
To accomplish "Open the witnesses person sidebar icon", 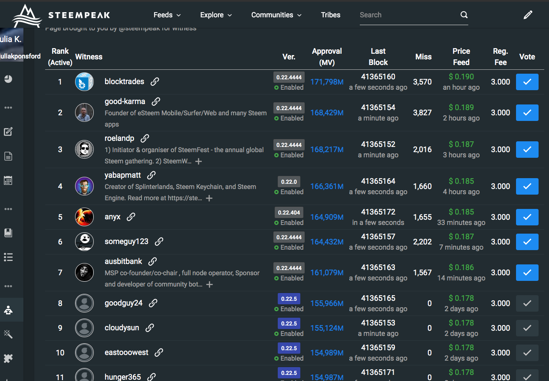I will click(x=8, y=309).
